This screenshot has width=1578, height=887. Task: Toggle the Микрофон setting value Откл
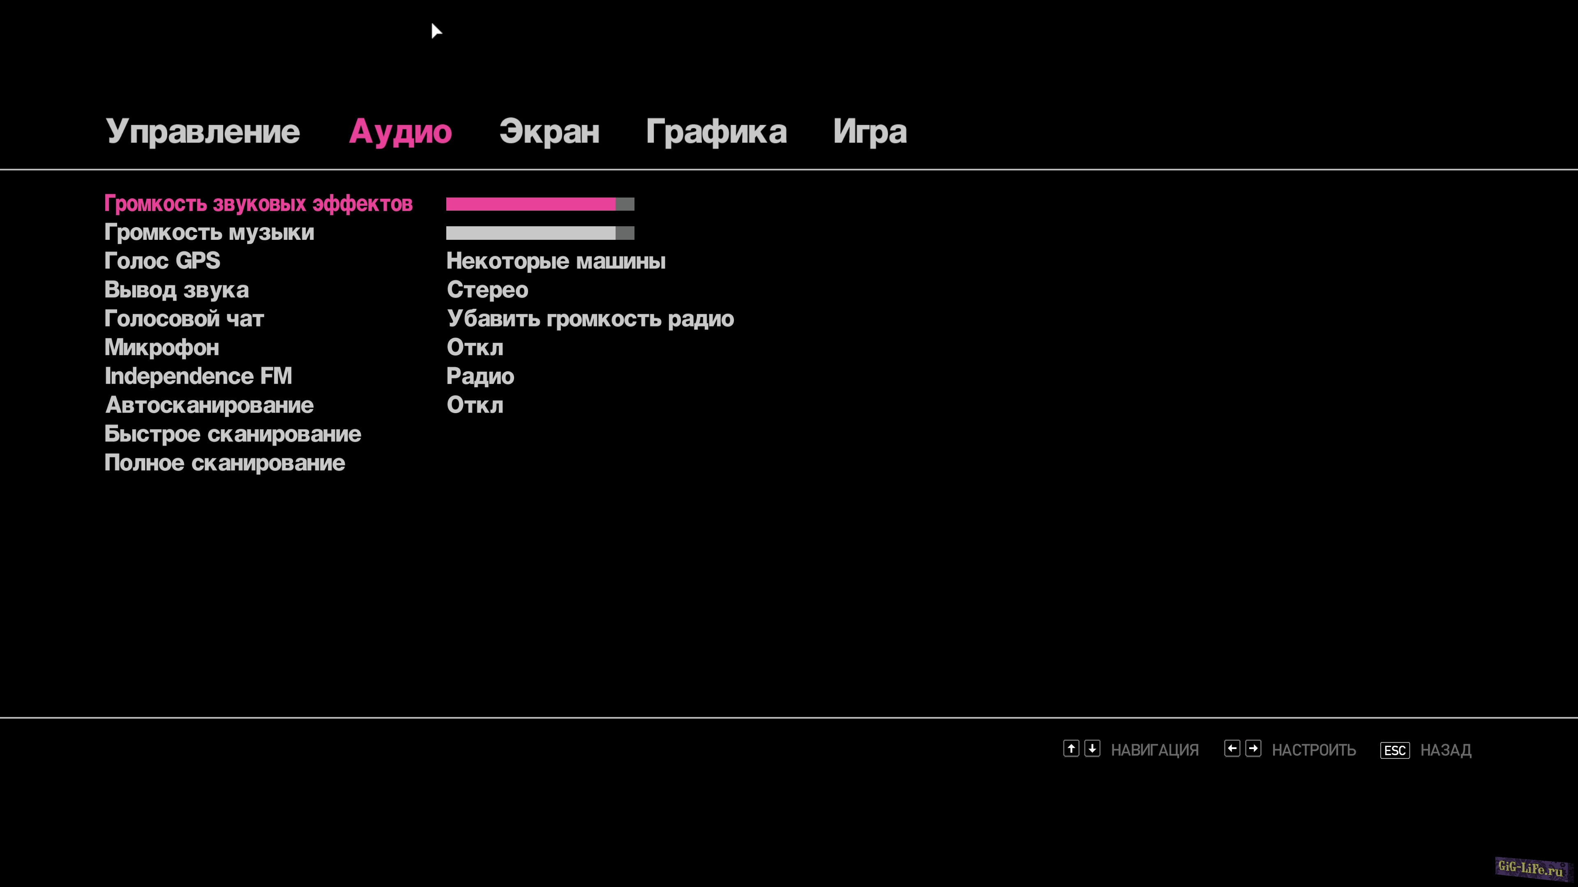[x=475, y=348]
